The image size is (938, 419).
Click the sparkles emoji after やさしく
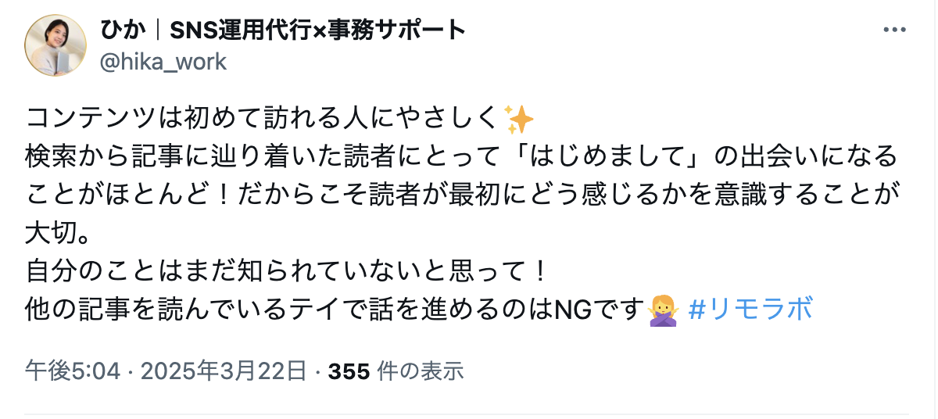(519, 119)
